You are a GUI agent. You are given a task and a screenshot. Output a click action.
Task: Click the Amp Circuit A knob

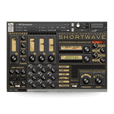tap(12, 72)
